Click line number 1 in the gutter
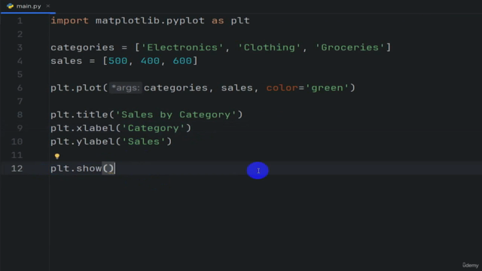 click(x=20, y=20)
